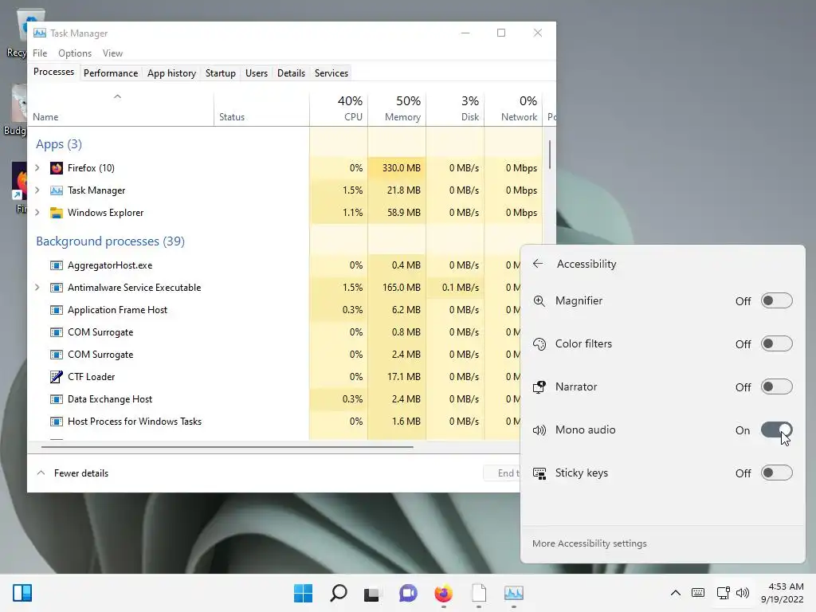
Task: Sort processes by Memory column
Action: coord(397,108)
